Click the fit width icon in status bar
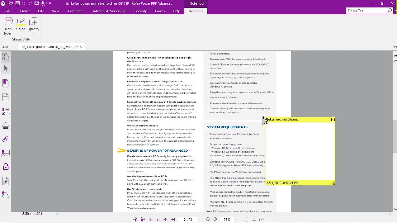 pyautogui.click(x=254, y=220)
